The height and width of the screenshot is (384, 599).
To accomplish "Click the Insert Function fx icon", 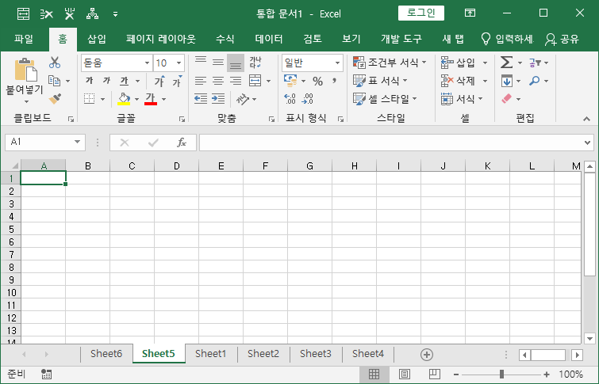I will pyautogui.click(x=182, y=143).
